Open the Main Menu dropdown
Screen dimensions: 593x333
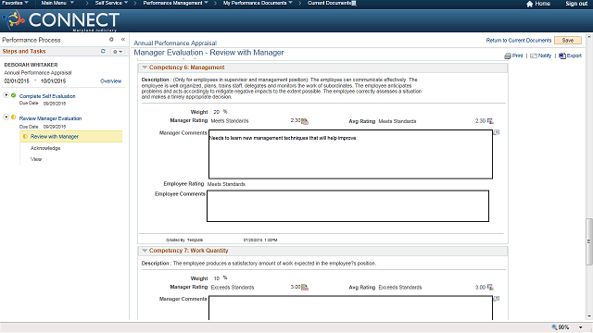click(x=57, y=3)
